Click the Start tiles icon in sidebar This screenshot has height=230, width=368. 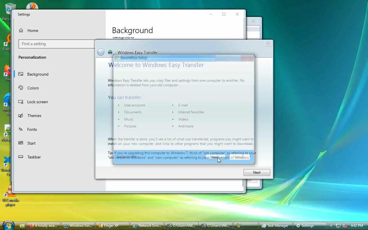tap(21, 143)
